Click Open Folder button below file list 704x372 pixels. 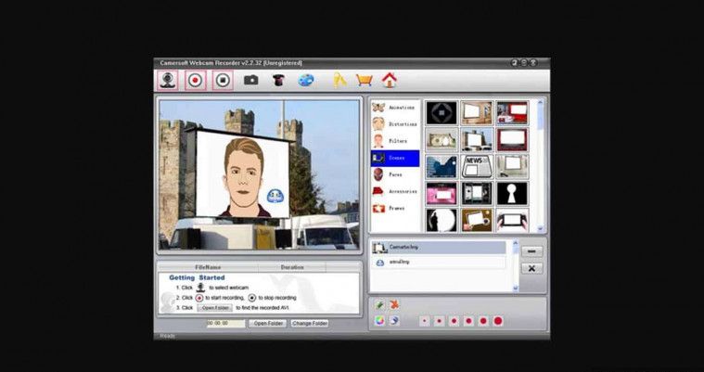(267, 324)
